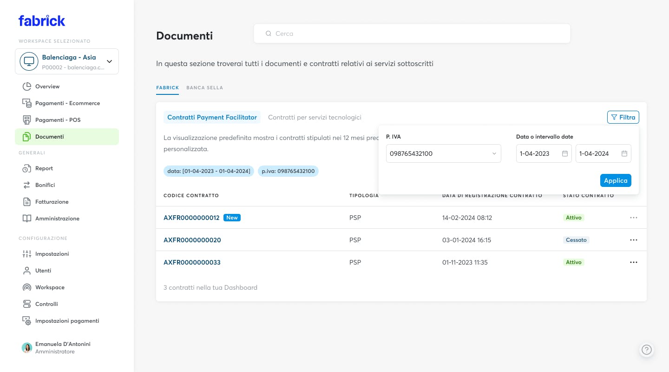Image resolution: width=669 pixels, height=372 pixels.
Task: Open more options for contract AXFR0000000012
Action: pyautogui.click(x=634, y=218)
